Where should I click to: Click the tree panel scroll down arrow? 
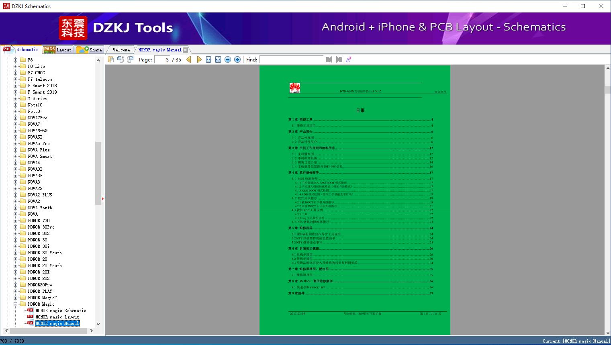click(x=98, y=324)
